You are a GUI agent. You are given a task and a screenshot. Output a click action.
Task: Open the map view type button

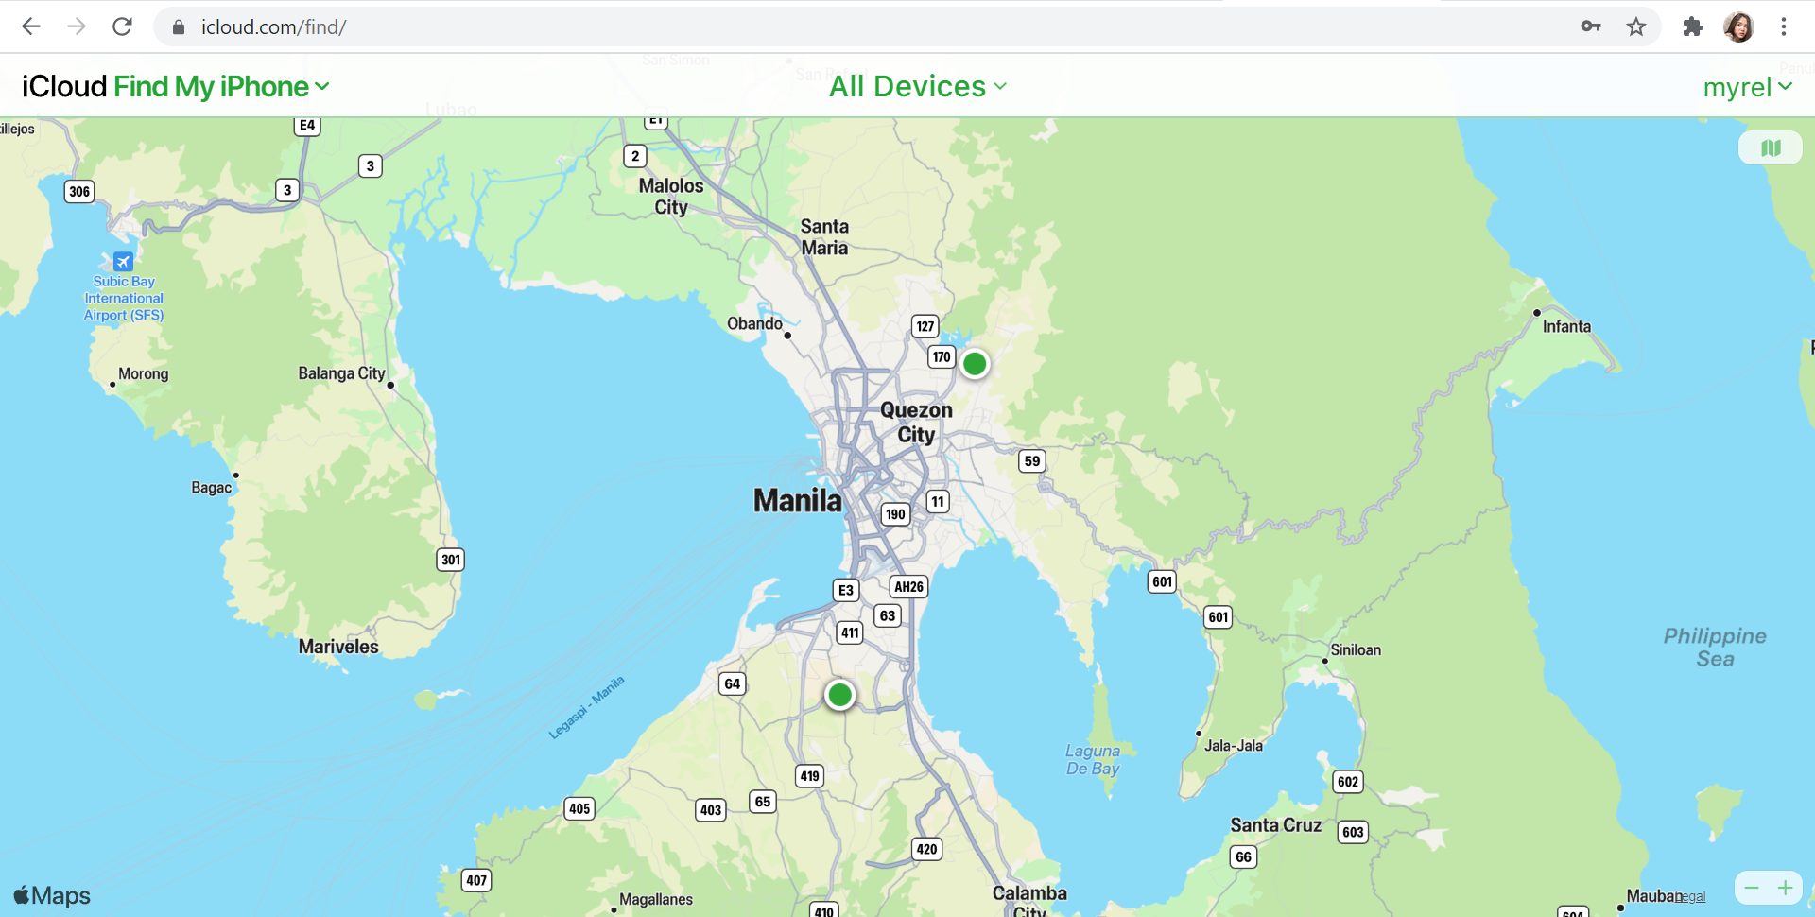[x=1770, y=147]
